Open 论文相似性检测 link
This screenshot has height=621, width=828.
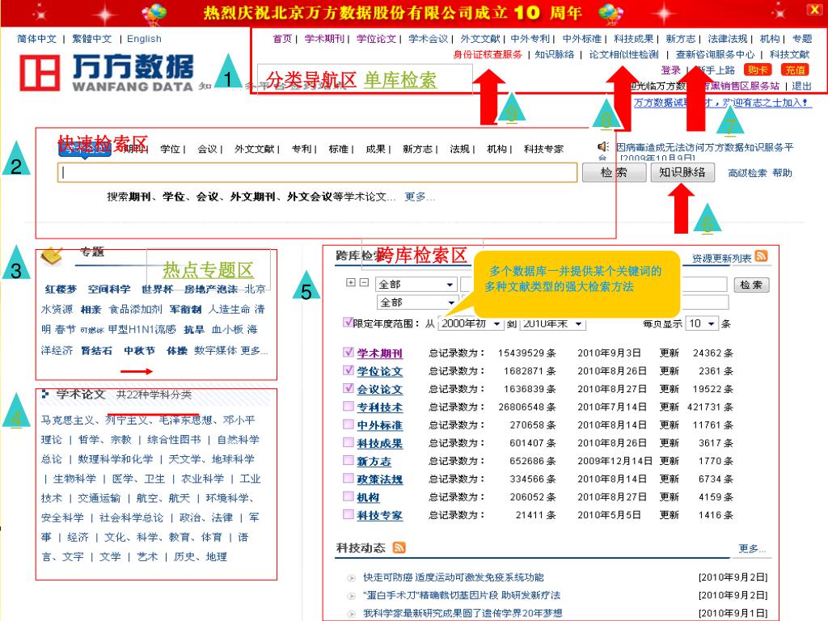click(x=623, y=54)
